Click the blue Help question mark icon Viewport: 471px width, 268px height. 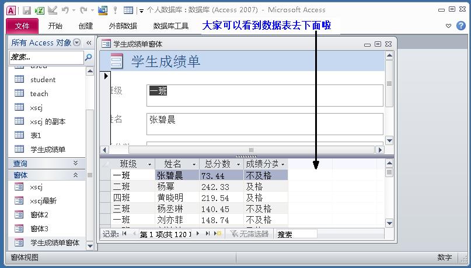461,26
